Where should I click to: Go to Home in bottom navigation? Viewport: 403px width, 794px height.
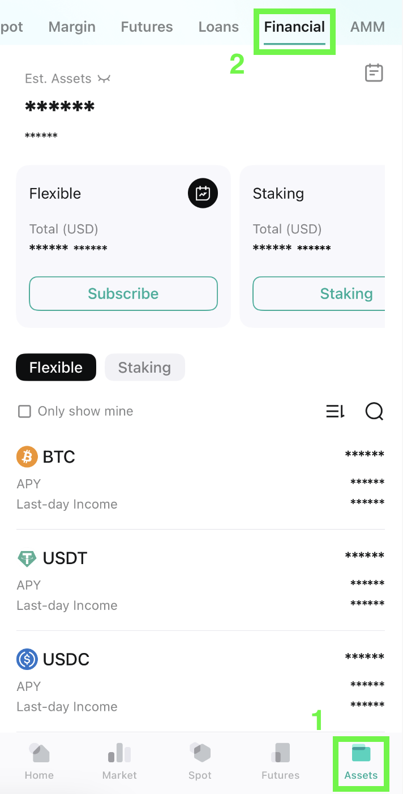(x=39, y=761)
